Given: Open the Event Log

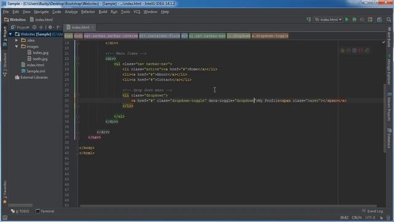Looking at the screenshot, I should (372, 211).
